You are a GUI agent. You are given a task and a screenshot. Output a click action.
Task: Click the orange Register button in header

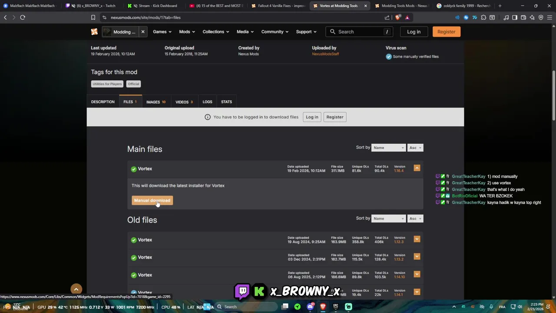coord(446,32)
